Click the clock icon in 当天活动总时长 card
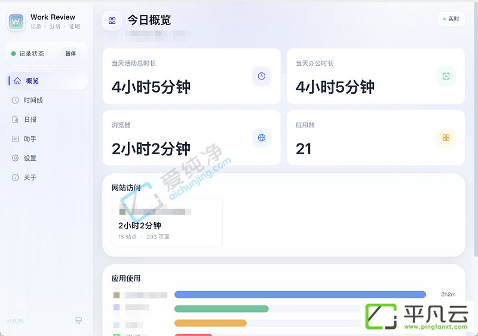478x336 pixels. pyautogui.click(x=262, y=76)
